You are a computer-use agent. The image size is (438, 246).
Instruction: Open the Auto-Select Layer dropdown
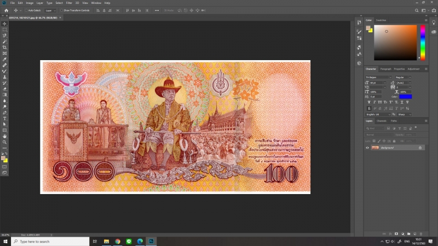click(x=50, y=10)
